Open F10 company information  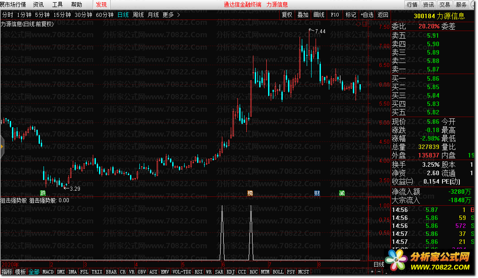pos(335,15)
